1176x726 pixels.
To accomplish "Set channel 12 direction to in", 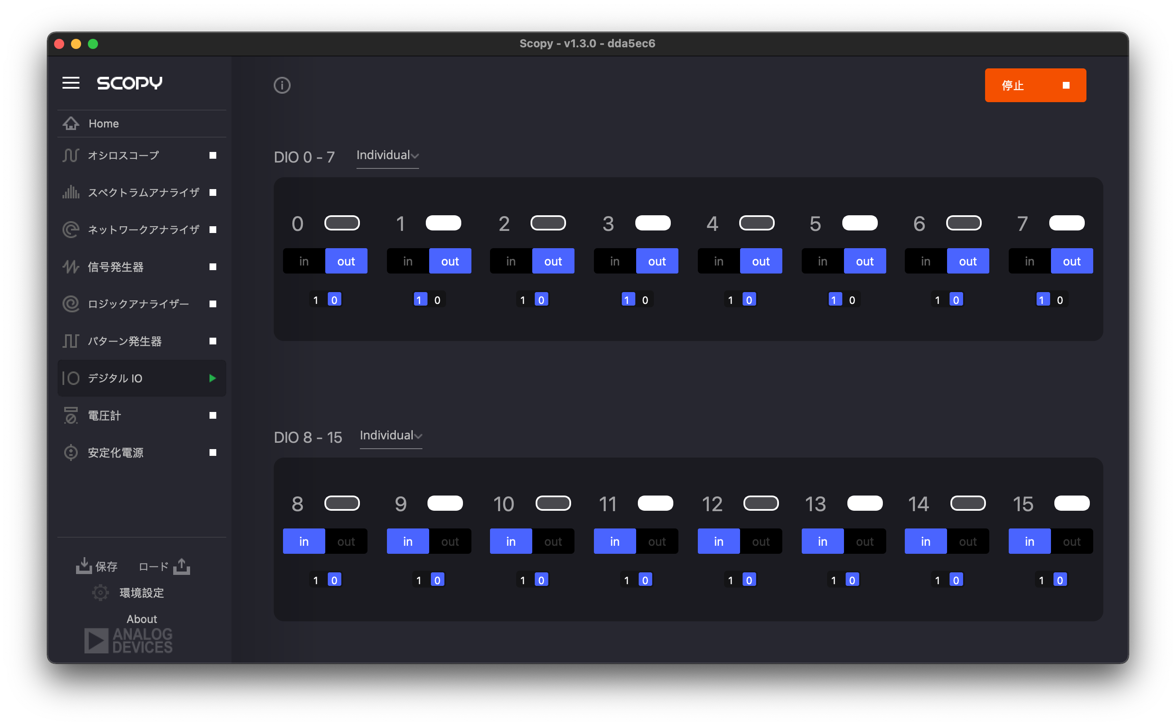I will (718, 541).
